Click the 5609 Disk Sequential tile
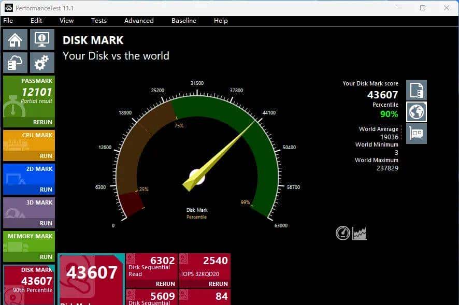 pyautogui.click(x=152, y=297)
